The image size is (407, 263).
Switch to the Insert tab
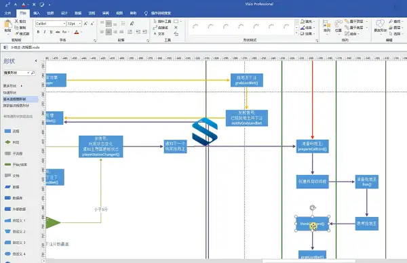coord(37,13)
